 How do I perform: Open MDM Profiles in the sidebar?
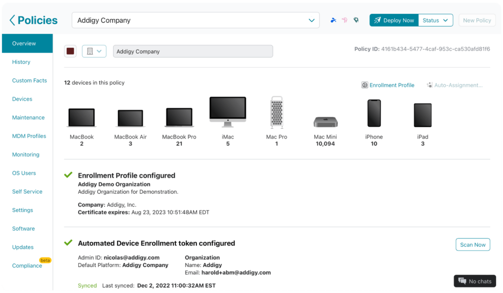(29, 136)
